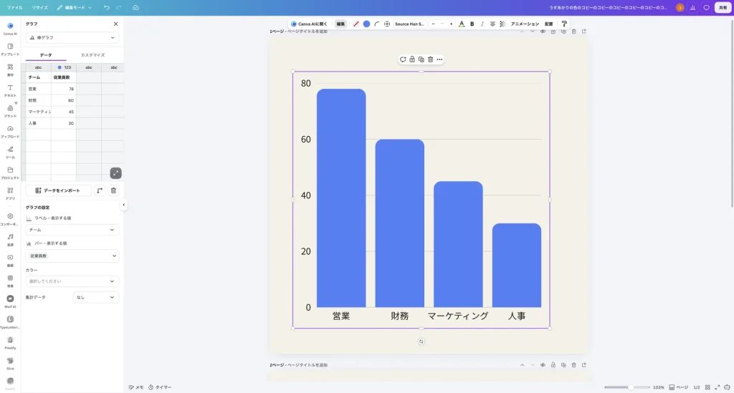This screenshot has width=734, height=393.
Task: Toggle italic text formatting
Action: [x=482, y=24]
